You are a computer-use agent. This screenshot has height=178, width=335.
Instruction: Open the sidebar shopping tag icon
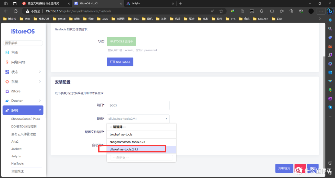click(330, 38)
